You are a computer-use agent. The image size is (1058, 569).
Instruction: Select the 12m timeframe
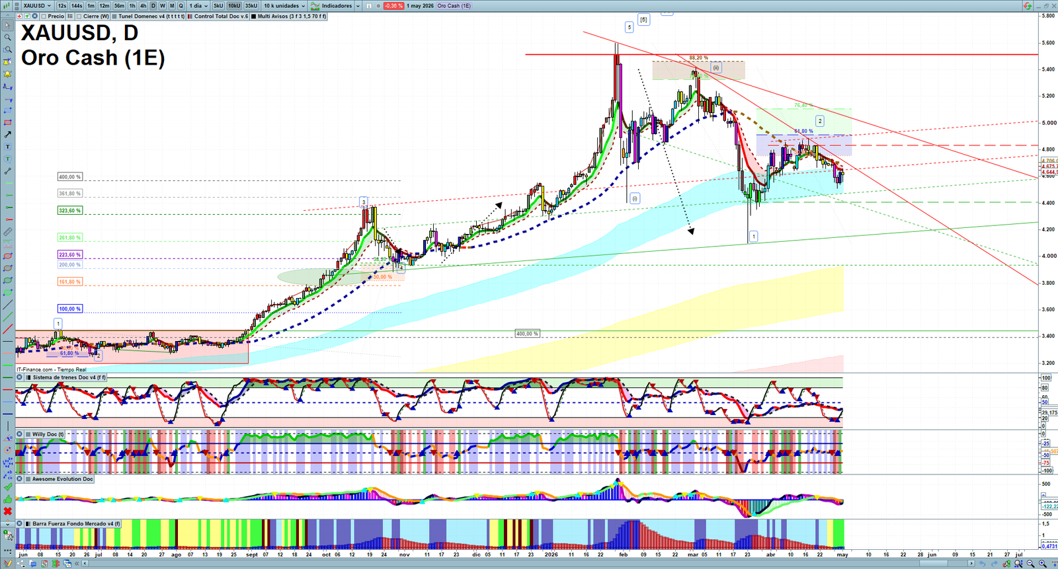click(104, 6)
